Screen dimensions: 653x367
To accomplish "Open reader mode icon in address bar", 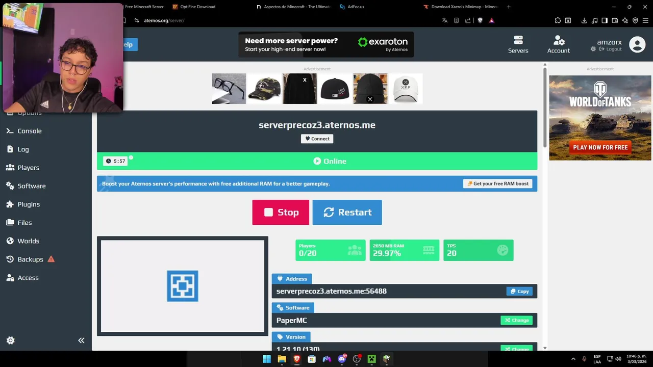I will 456,20.
